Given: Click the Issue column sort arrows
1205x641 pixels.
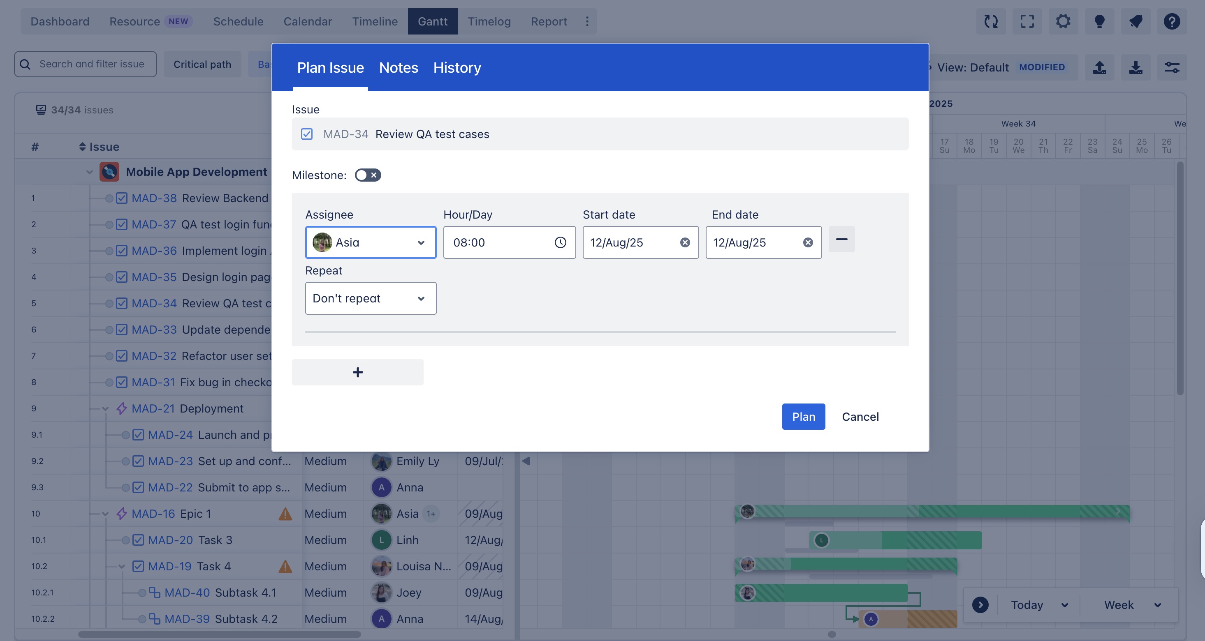Looking at the screenshot, I should coord(82,147).
